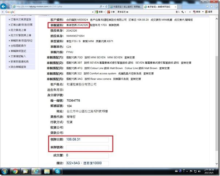This screenshot has height=176, width=220.
Task: Open the Action Center flag tray icon
Action: tap(191, 171)
